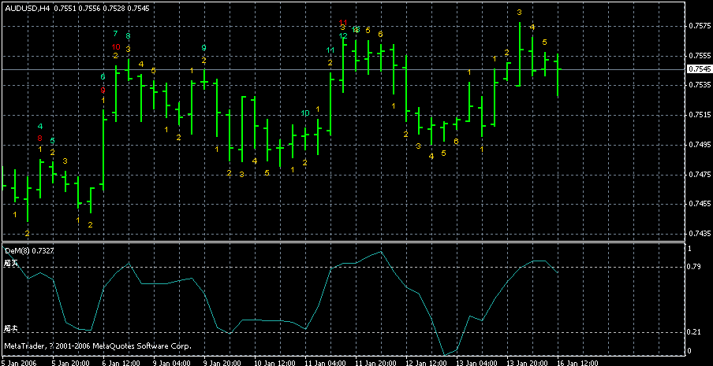Click the 超买 overbought level label
The height and width of the screenshot is (366, 713).
click(x=10, y=263)
